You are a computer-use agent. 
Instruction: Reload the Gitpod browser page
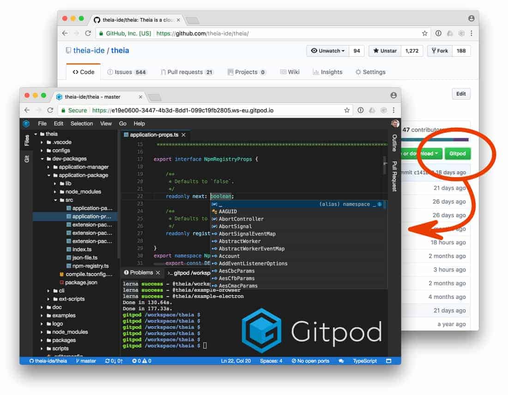click(x=50, y=110)
